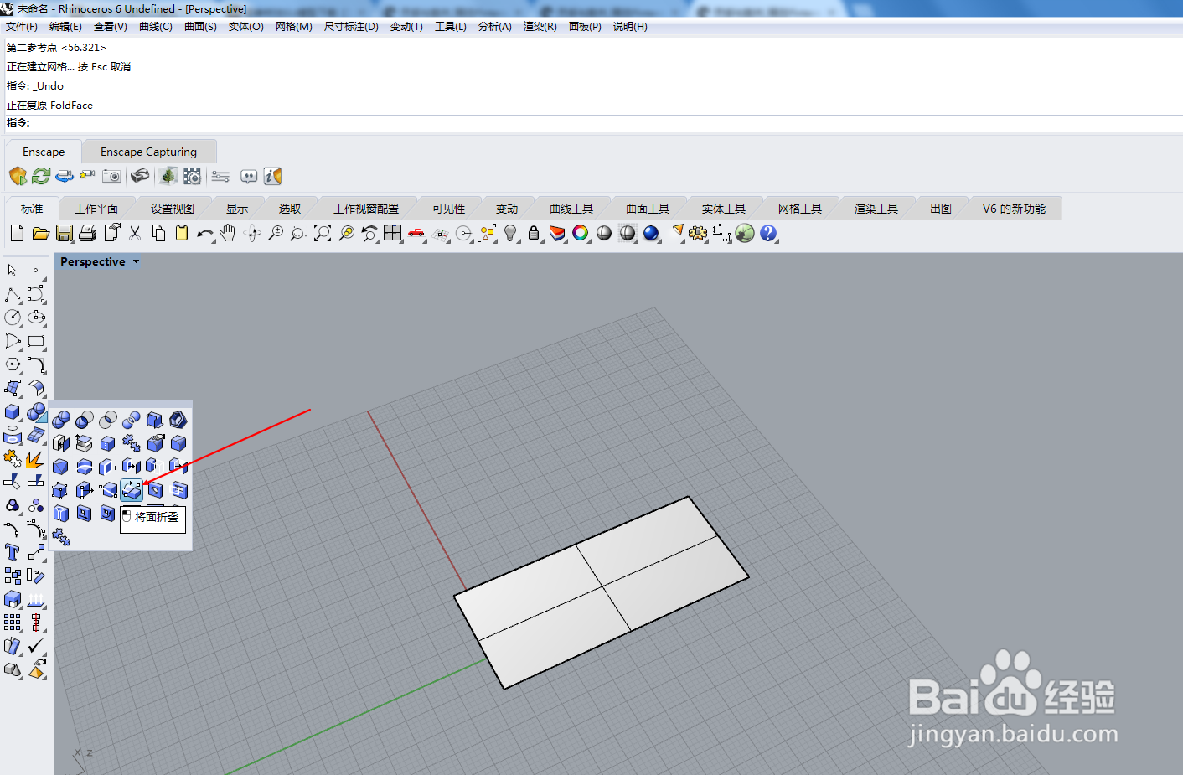Click the Perspective viewport title label
Viewport: 1183px width, 775px height.
point(92,261)
